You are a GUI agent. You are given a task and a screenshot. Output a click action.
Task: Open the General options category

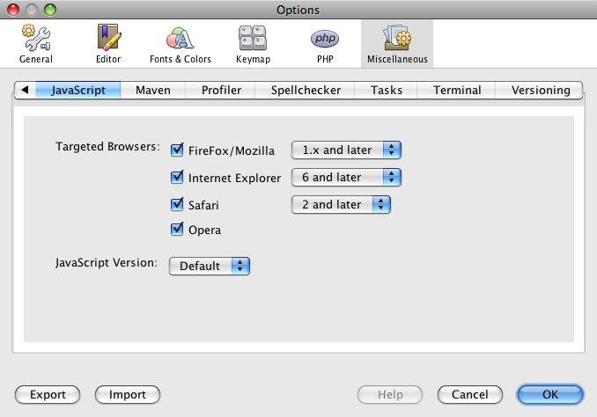tap(36, 45)
